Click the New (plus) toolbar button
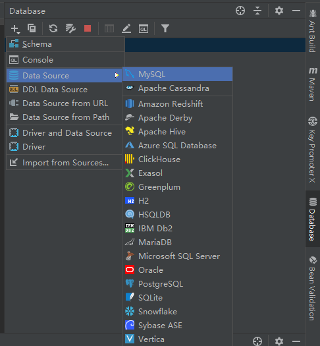 point(15,29)
